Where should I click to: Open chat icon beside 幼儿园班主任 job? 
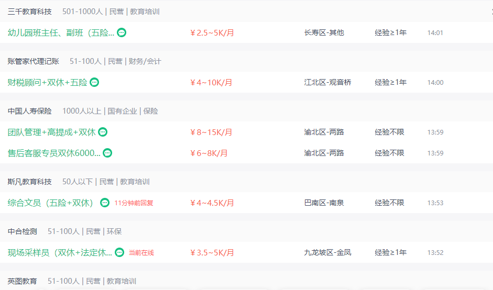click(x=122, y=32)
